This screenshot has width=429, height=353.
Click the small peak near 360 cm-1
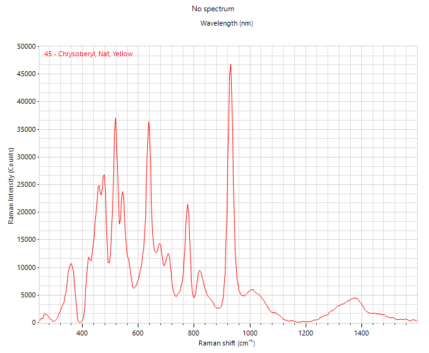tap(71, 264)
